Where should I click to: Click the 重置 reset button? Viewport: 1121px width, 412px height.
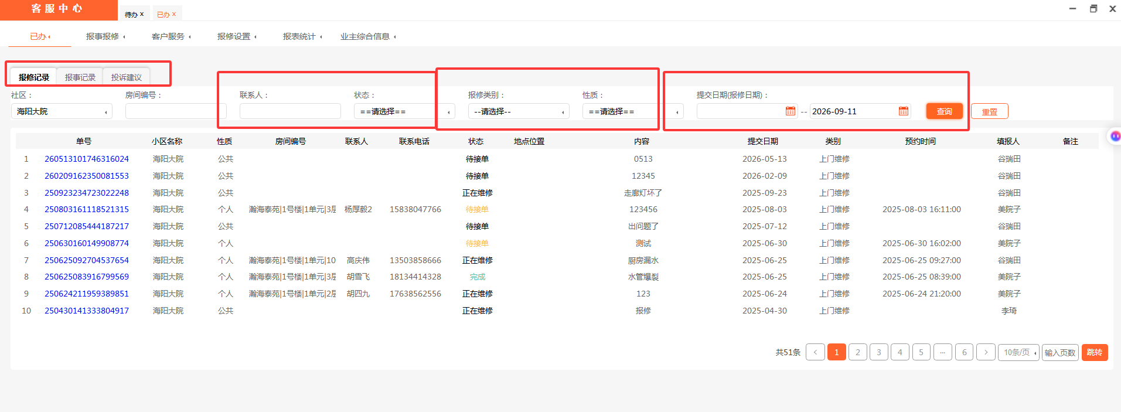989,111
